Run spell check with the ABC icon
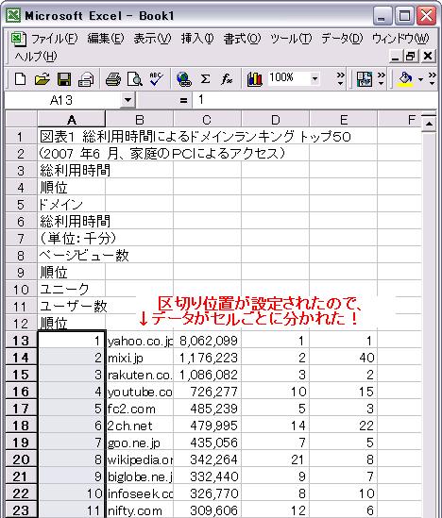Screen dimensions: 442x518 [156, 79]
